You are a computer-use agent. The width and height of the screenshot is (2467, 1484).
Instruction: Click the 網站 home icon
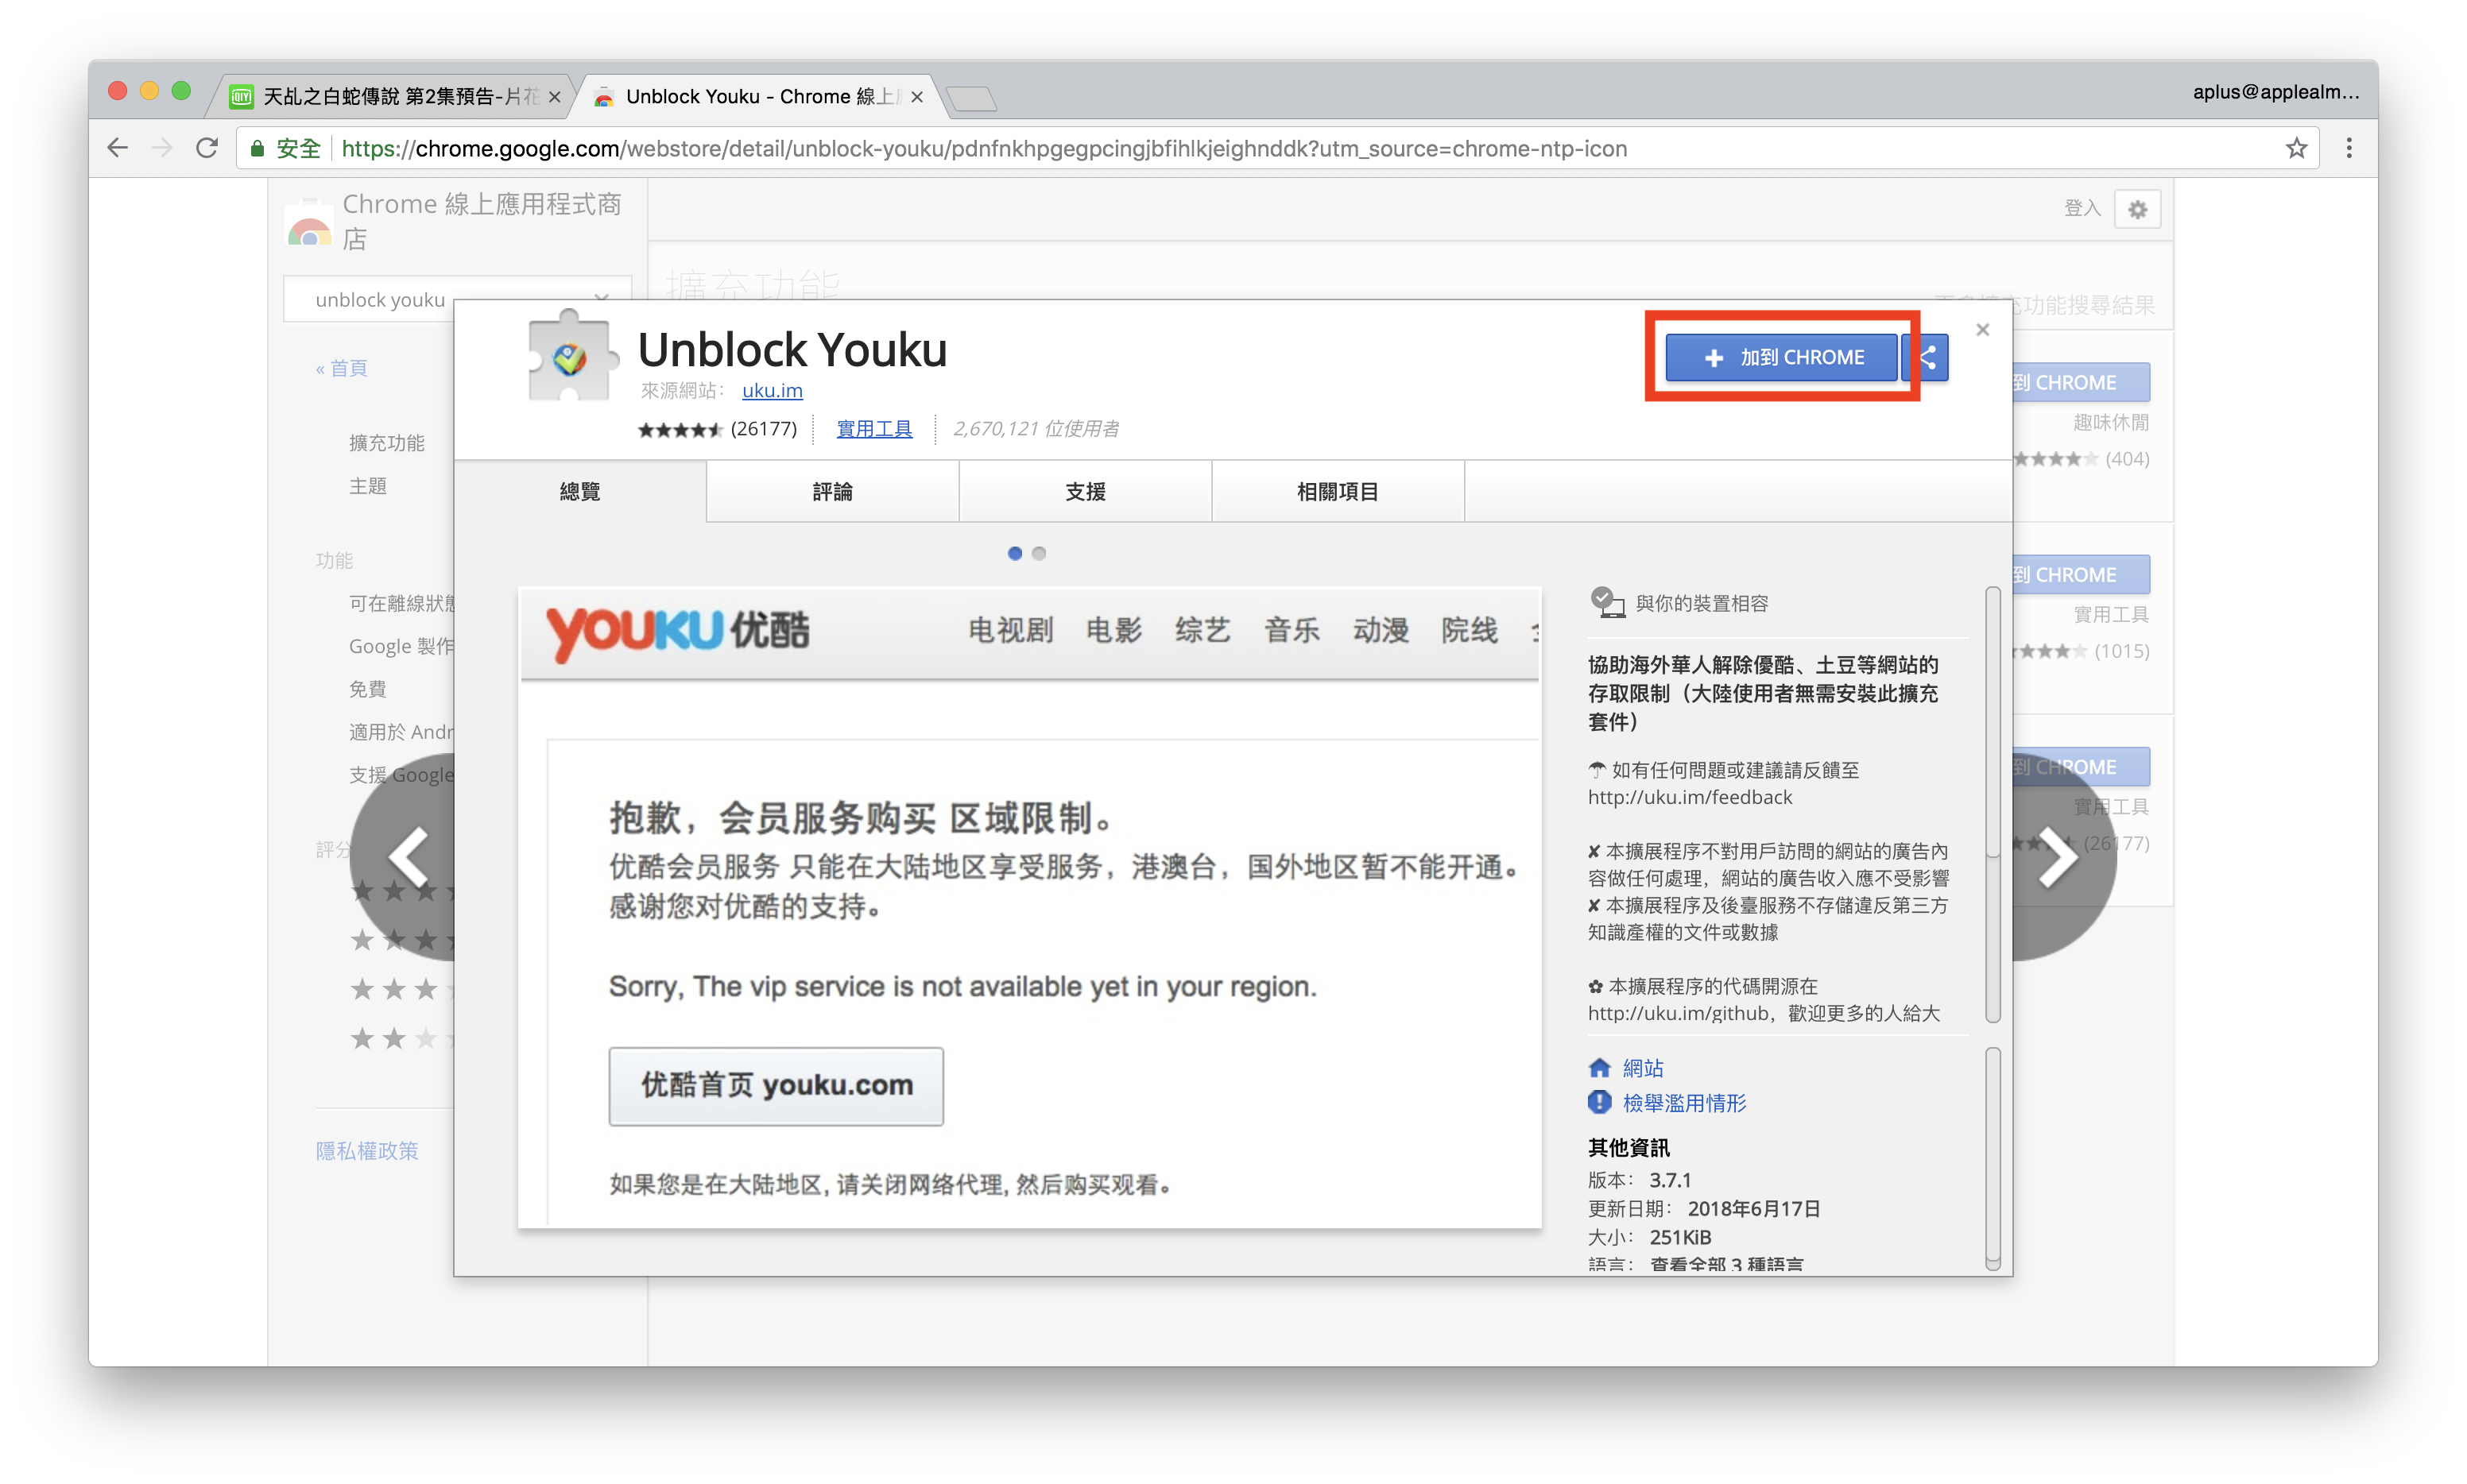(x=1600, y=1067)
